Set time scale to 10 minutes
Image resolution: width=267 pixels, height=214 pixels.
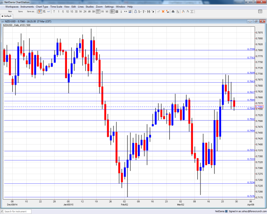pos(67,12)
